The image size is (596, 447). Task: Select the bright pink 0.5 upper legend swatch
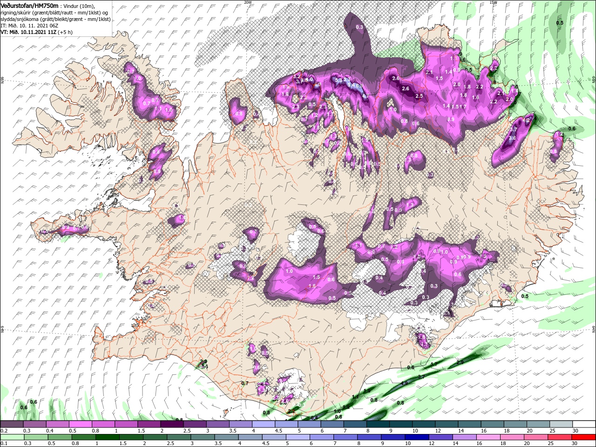80,424
